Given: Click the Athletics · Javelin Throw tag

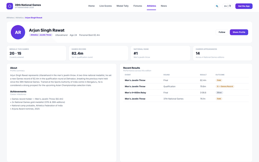Looking at the screenshot, I should 41,35.
